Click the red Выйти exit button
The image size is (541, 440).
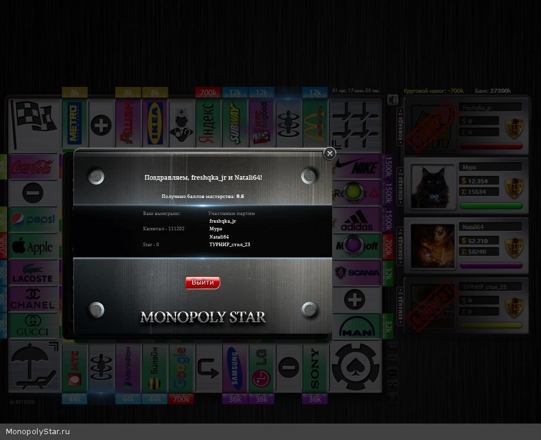click(x=202, y=283)
